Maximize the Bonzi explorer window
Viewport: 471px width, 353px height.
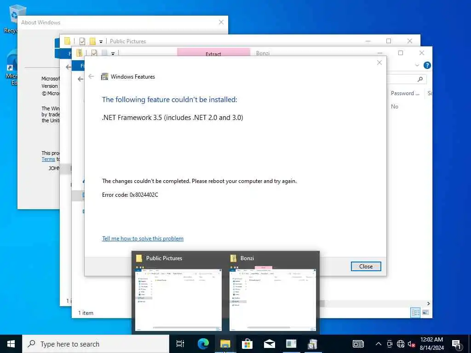click(401, 53)
